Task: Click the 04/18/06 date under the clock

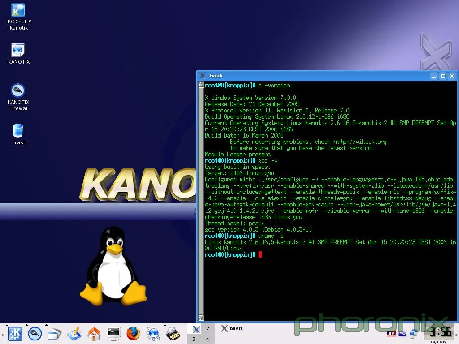Action: click(x=438, y=342)
